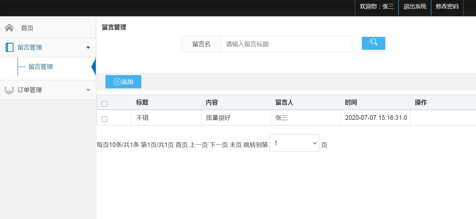
Task: Focus the 请输入留言标题 search field
Action: click(x=287, y=44)
